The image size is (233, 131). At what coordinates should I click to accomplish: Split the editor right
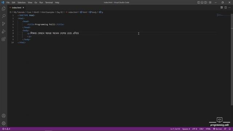coord(226,8)
